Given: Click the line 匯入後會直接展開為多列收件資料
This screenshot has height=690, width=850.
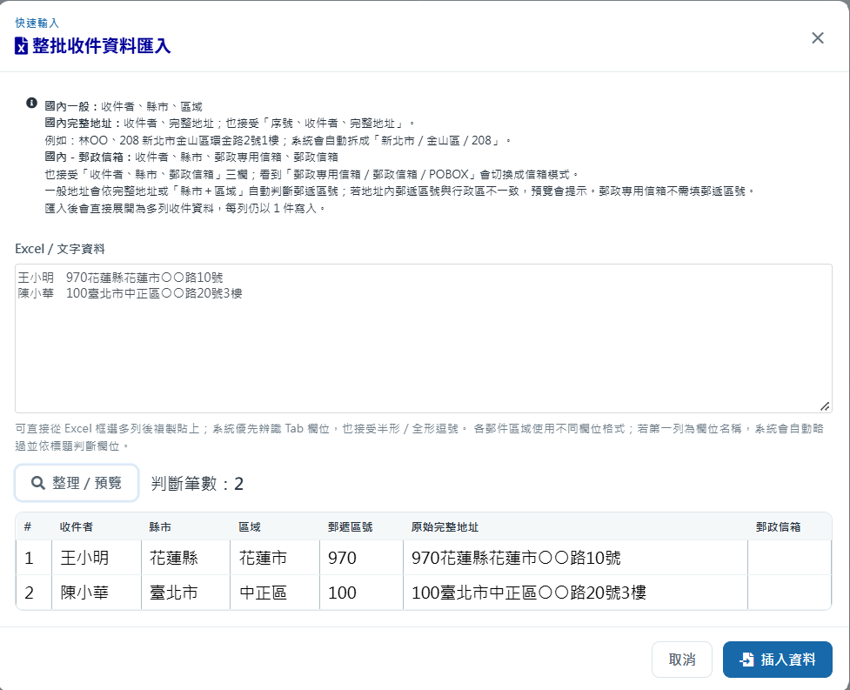Looking at the screenshot, I should coord(185,208).
